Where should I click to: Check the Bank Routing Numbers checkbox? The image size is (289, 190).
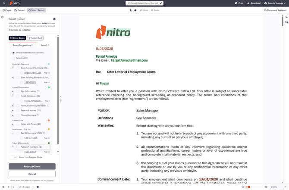pyautogui.click(x=18, y=78)
